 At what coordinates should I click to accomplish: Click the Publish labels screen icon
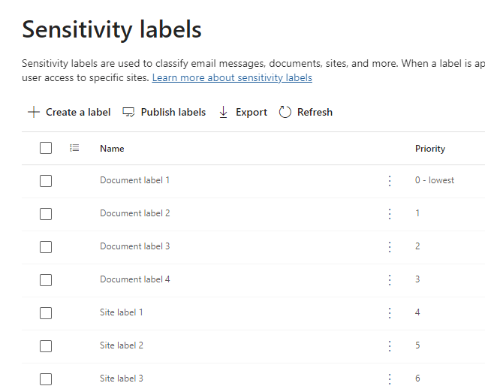click(129, 112)
